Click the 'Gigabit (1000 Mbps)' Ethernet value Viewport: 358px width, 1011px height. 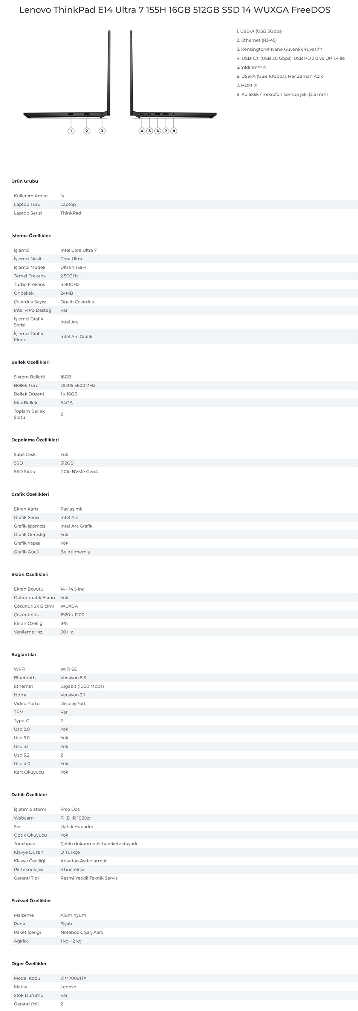pos(82,686)
